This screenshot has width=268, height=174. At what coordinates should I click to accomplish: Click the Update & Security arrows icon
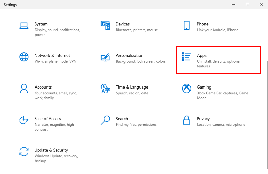24,152
